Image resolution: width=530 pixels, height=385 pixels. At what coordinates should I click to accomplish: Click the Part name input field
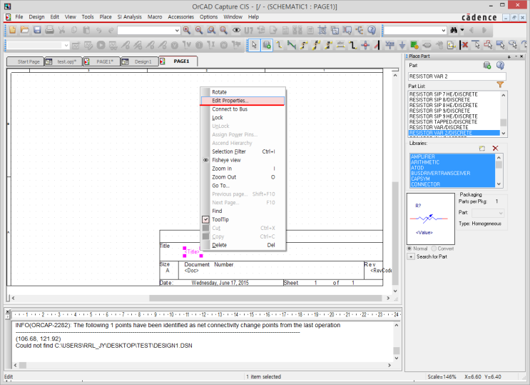tap(457, 76)
